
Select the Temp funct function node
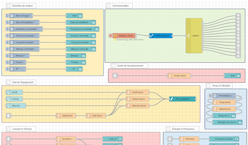pos(224,102)
